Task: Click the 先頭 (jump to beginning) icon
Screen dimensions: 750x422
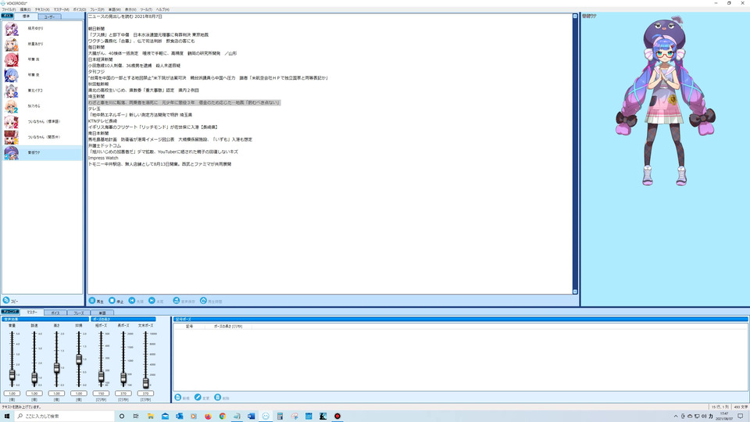Action: 132,300
